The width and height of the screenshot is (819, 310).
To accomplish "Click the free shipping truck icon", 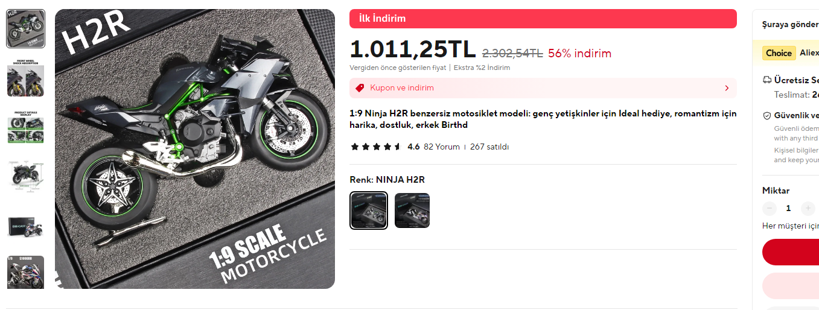I will point(767,80).
